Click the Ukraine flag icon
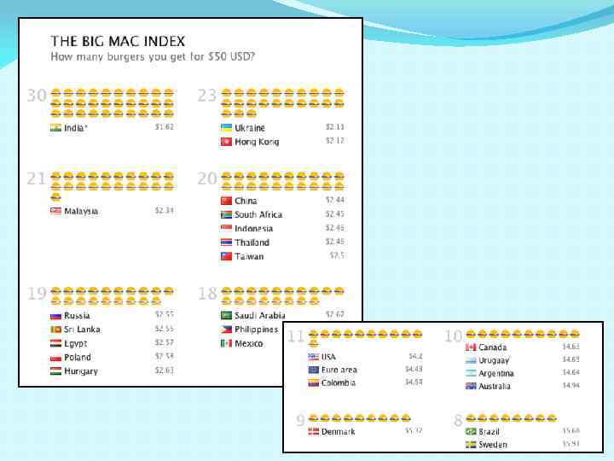 pos(226,128)
